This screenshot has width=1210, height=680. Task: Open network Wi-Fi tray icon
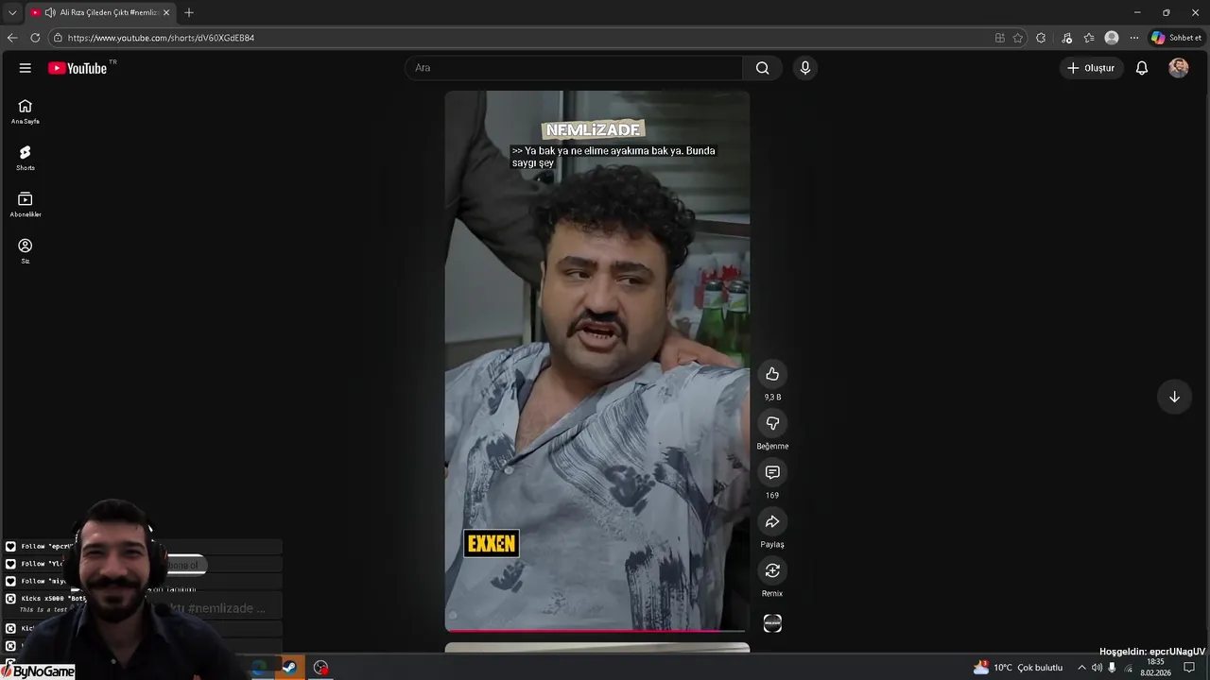point(1128,668)
